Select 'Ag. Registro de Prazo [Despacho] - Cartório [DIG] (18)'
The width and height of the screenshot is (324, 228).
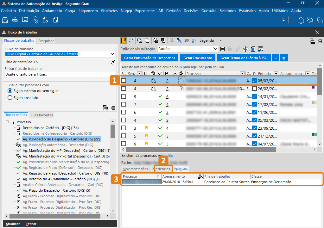(x=65, y=173)
